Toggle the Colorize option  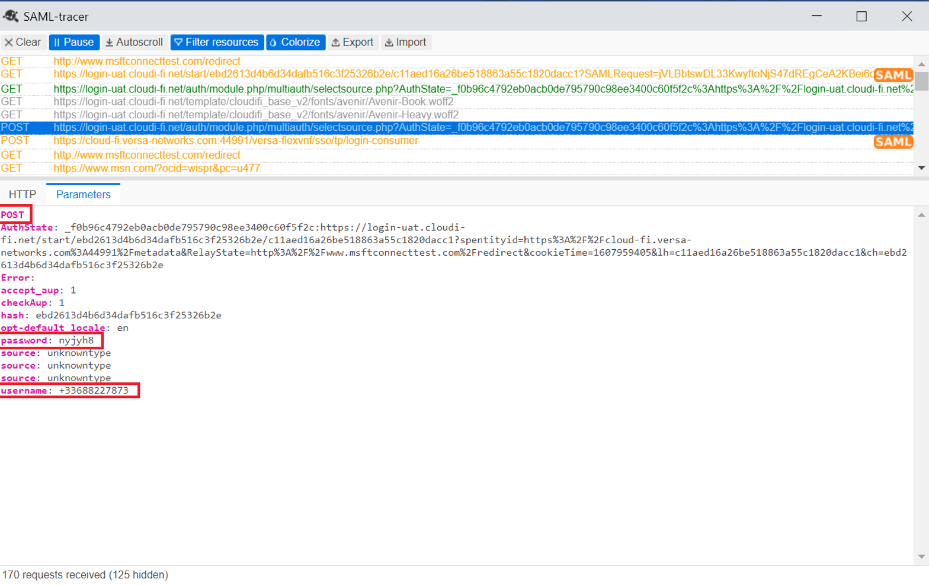295,42
